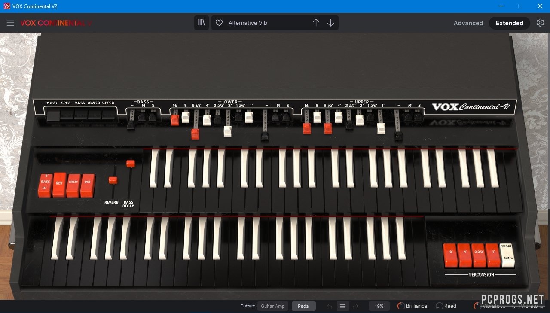The image size is (550, 313).
Task: Click the Reverb slider handle
Action: 113,180
